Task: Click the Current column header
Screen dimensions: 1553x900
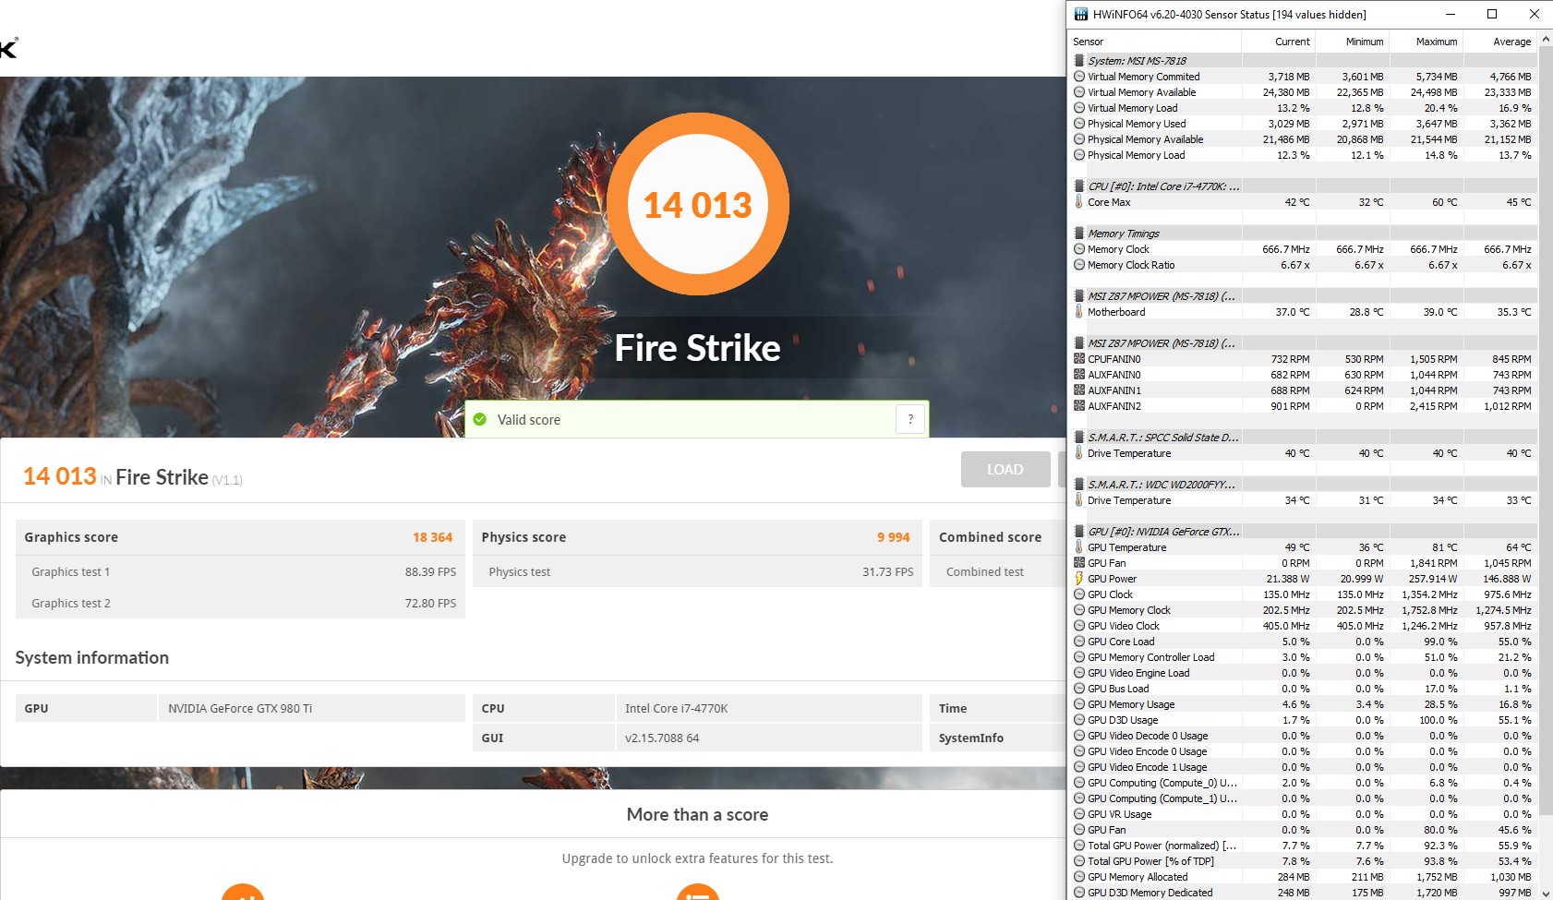Action: coord(1279,42)
